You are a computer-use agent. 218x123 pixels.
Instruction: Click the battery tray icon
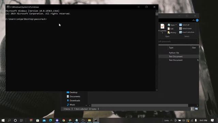pos(180,120)
